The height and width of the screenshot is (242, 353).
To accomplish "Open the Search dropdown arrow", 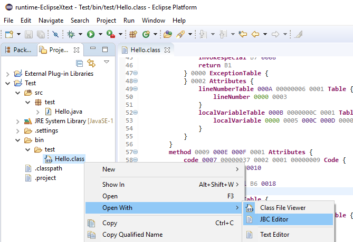I will (190, 34).
